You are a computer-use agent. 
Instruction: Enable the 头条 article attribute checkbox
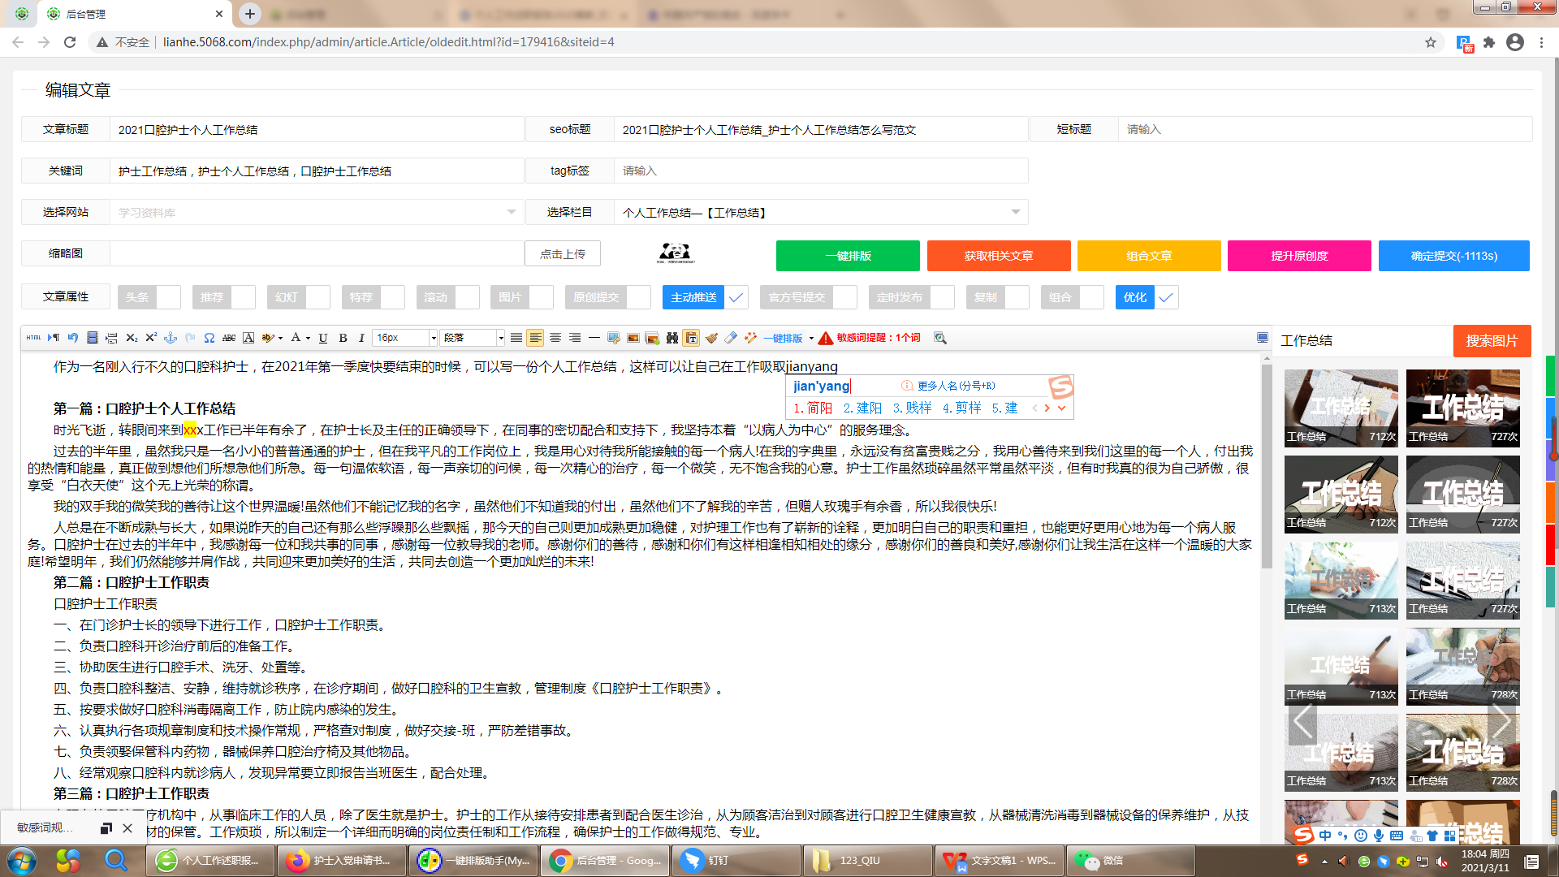[x=168, y=297]
